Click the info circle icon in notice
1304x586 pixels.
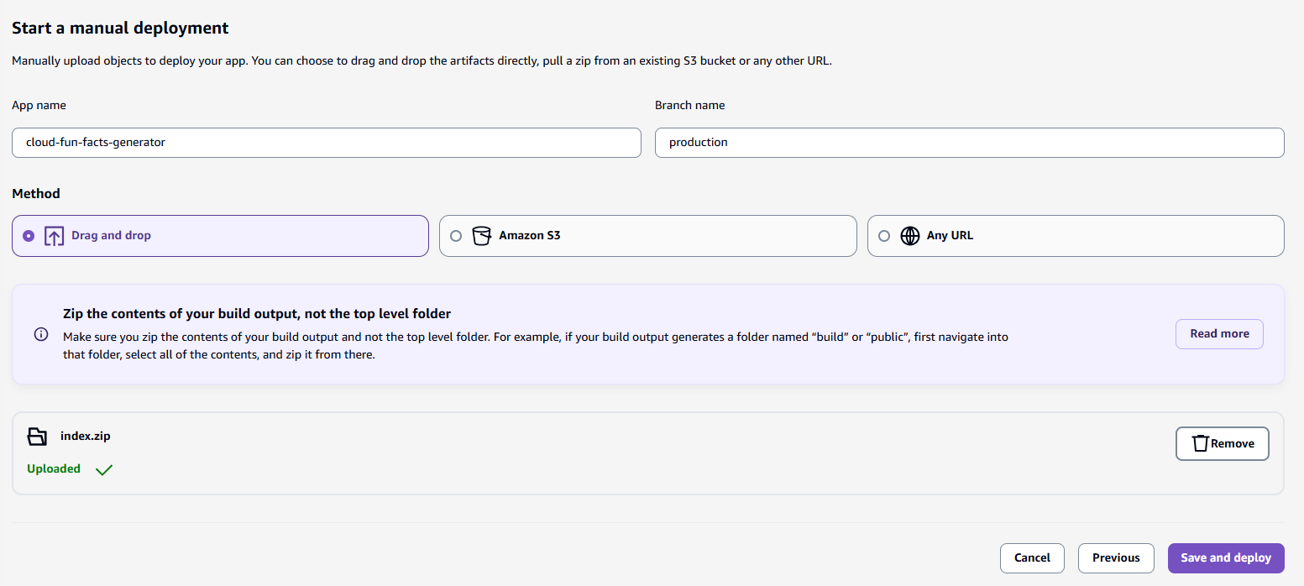pos(41,334)
